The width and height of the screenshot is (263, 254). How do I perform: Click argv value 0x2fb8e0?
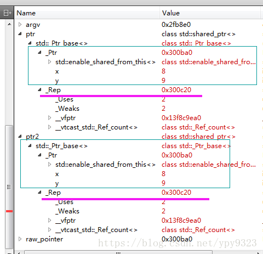pyautogui.click(x=176, y=25)
